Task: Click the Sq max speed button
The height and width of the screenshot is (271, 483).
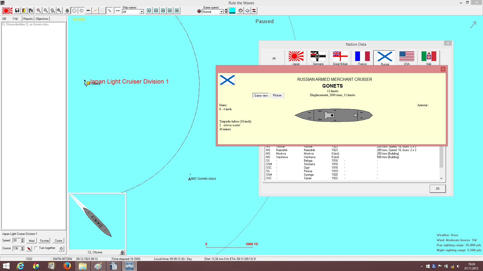Action: point(45,241)
